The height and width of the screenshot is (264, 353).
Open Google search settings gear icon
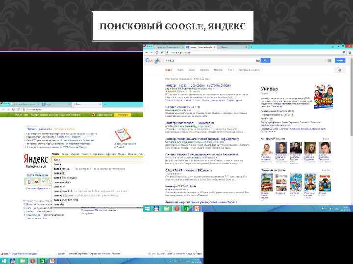point(340,70)
